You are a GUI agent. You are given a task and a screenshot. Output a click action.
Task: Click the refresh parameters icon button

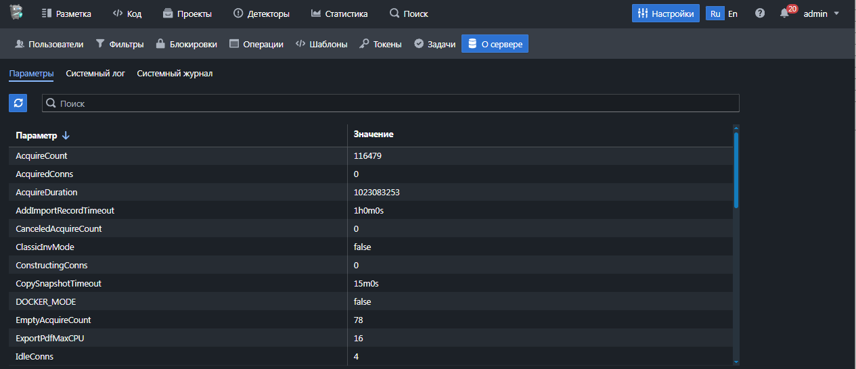tap(18, 103)
